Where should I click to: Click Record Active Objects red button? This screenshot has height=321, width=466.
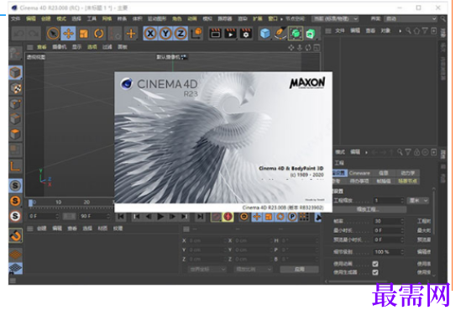217,217
